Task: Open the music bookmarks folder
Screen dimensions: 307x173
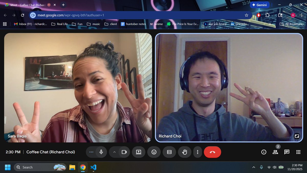Action: tap(94, 24)
